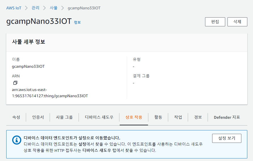Viewport: 253px width, 161px height.
Task: Click the 정보 info link beside title
Action: (77, 22)
